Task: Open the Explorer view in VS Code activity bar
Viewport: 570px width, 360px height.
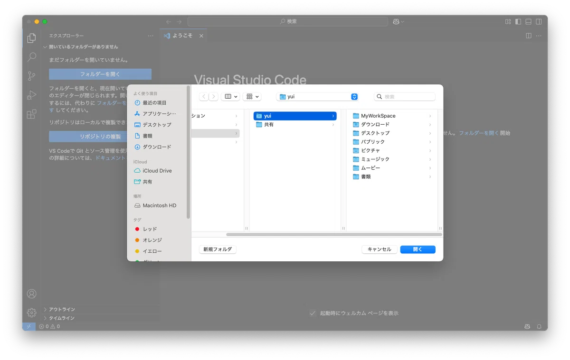Action: (x=32, y=38)
